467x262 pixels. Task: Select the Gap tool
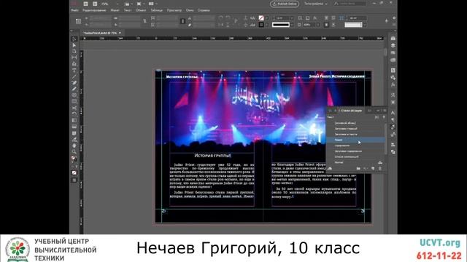[74, 57]
